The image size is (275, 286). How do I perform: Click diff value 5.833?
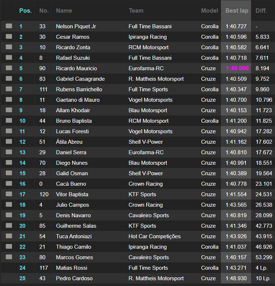point(262,37)
